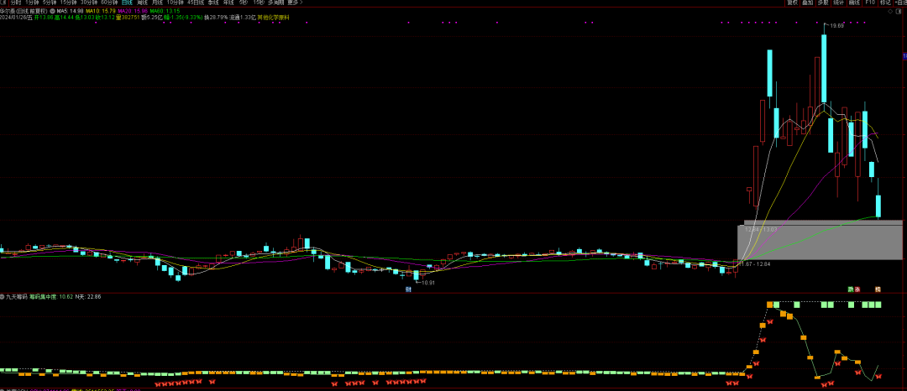Open the F10 company info
Image resolution: width=907 pixels, height=391 pixels.
tap(869, 3)
